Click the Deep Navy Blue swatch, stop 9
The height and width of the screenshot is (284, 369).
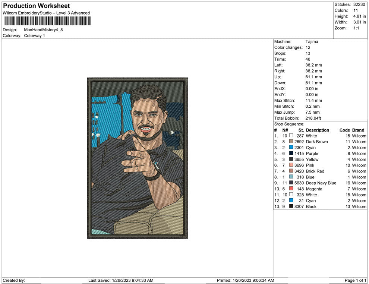click(x=291, y=183)
